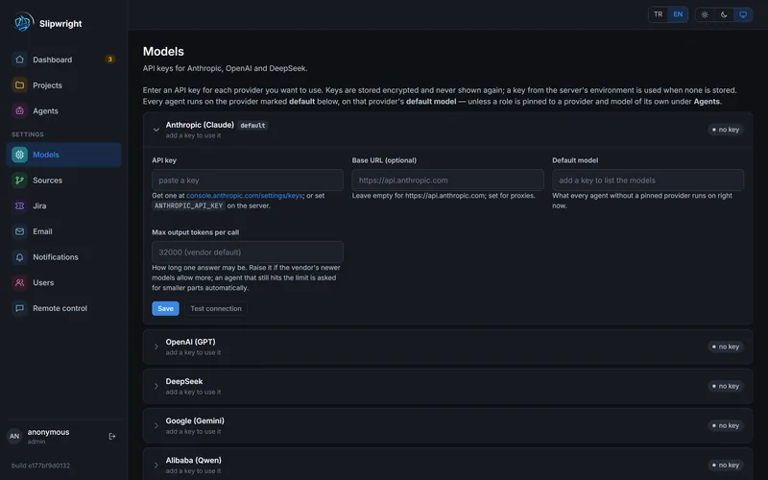Focus Max output tokens per call field
The width and height of the screenshot is (768, 480).
[248, 252]
